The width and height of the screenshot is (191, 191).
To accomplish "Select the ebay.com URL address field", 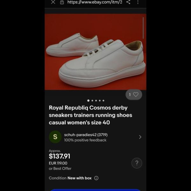I will pyautogui.click(x=95, y=2).
